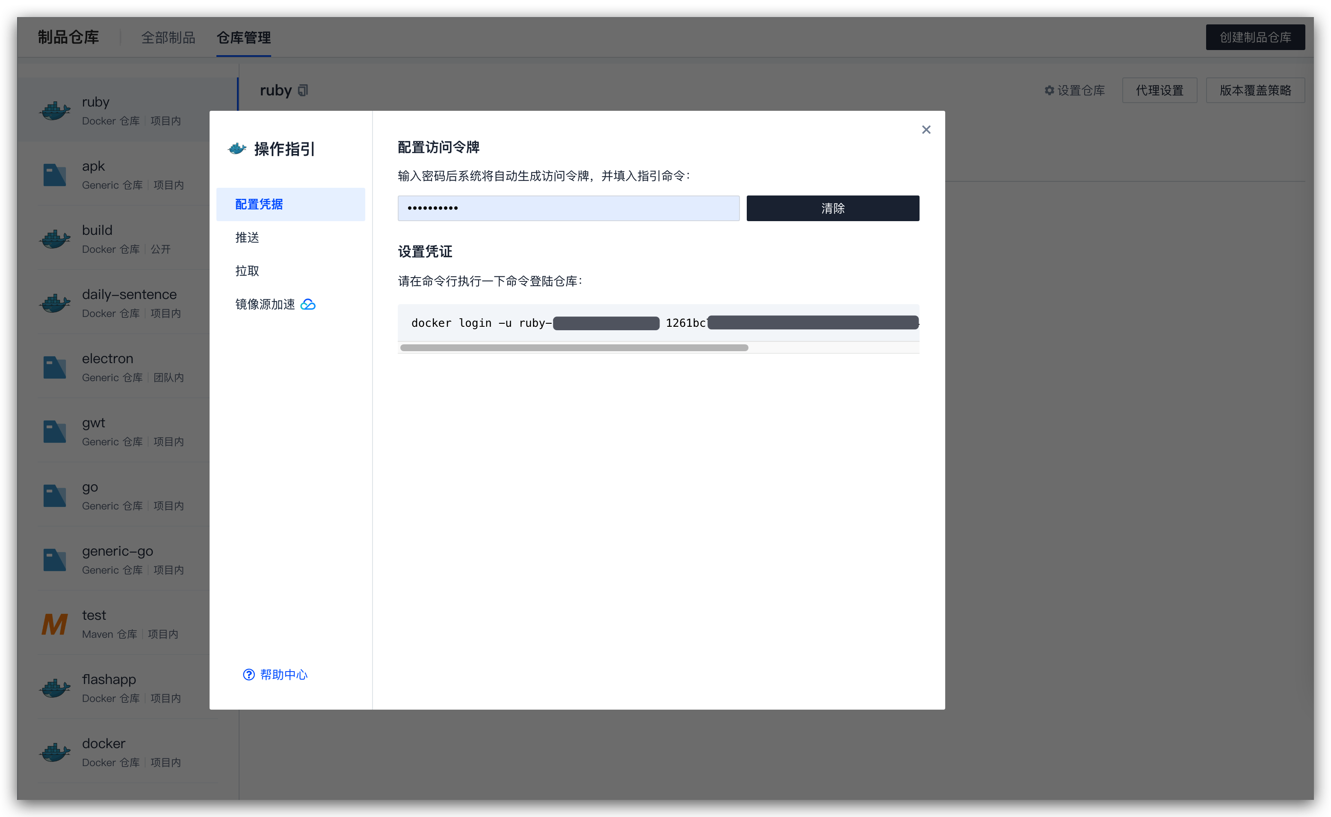Click the electron Generic repository icon
This screenshot has width=1331, height=817.
coord(55,367)
